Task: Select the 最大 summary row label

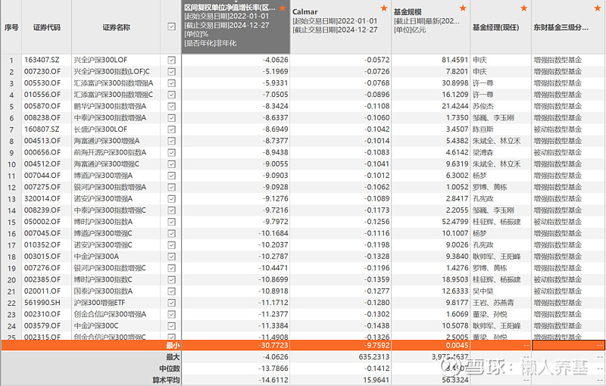Action: click(173, 356)
